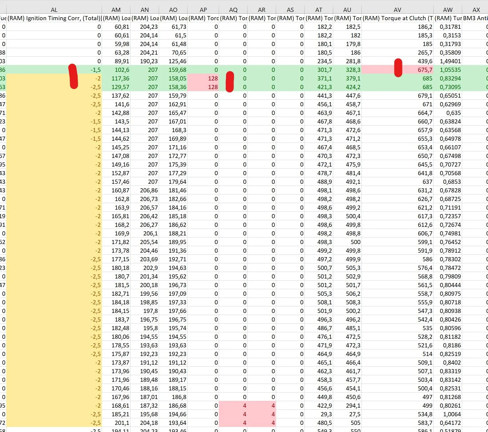
Task: Select the cell with value 534,8
Action: (397, 414)
